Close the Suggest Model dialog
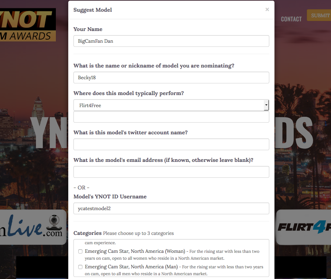The height and width of the screenshot is (279, 331). point(267,10)
